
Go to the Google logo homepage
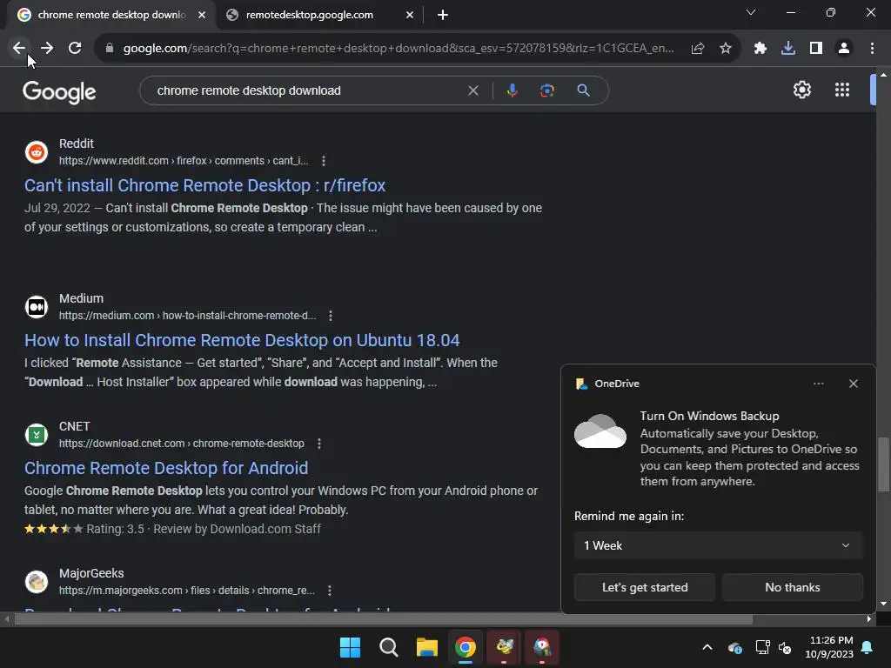59,92
